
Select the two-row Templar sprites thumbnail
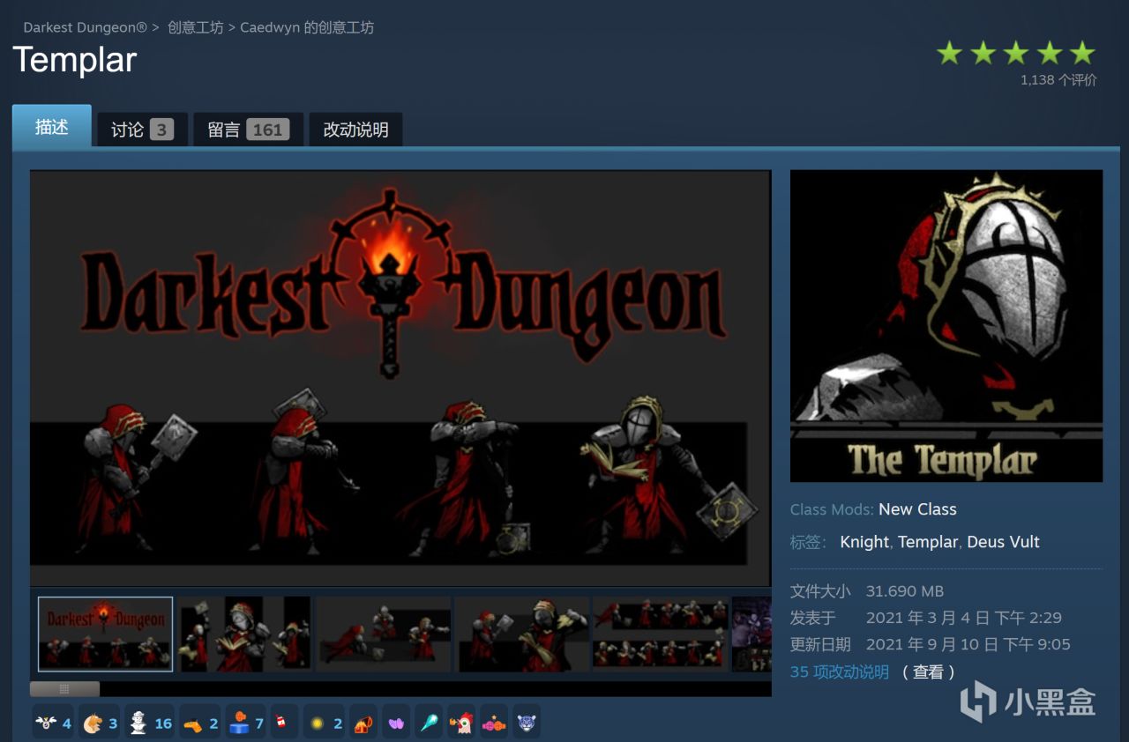tap(661, 634)
